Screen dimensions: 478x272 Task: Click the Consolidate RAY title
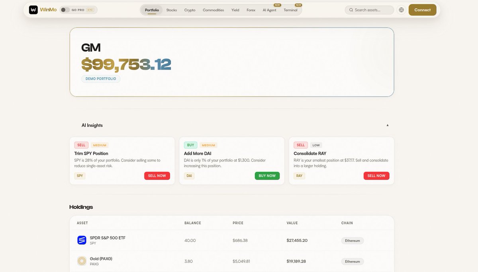[310, 153]
